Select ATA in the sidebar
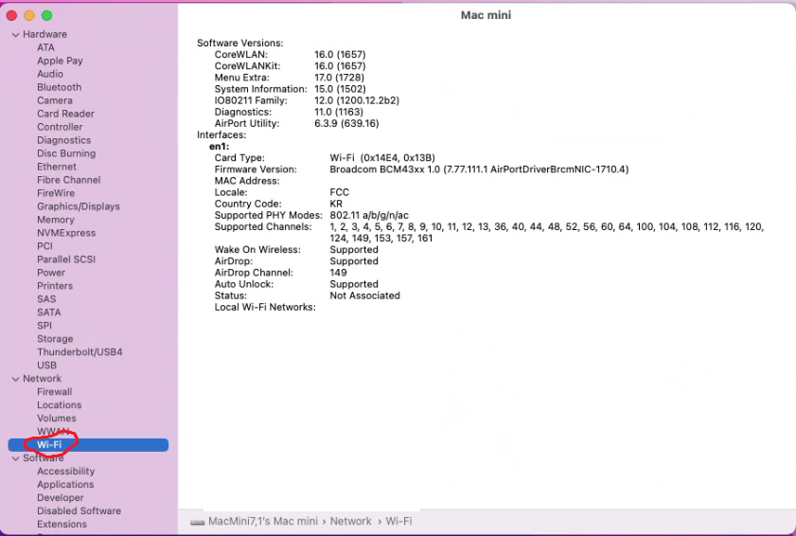The image size is (796, 536). coord(45,47)
